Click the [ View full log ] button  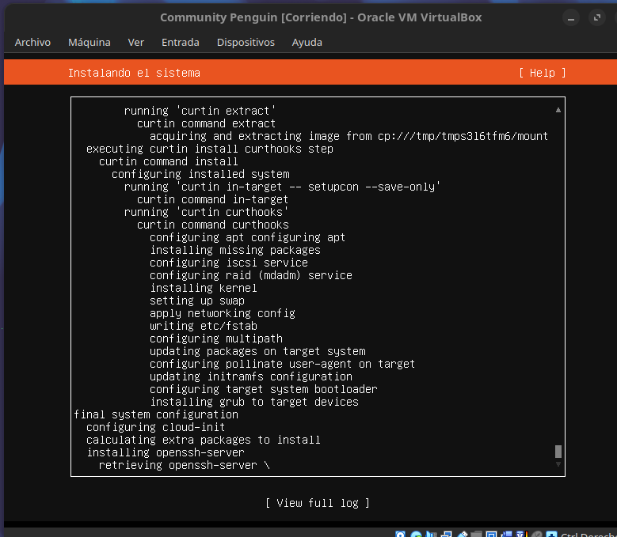click(x=318, y=503)
